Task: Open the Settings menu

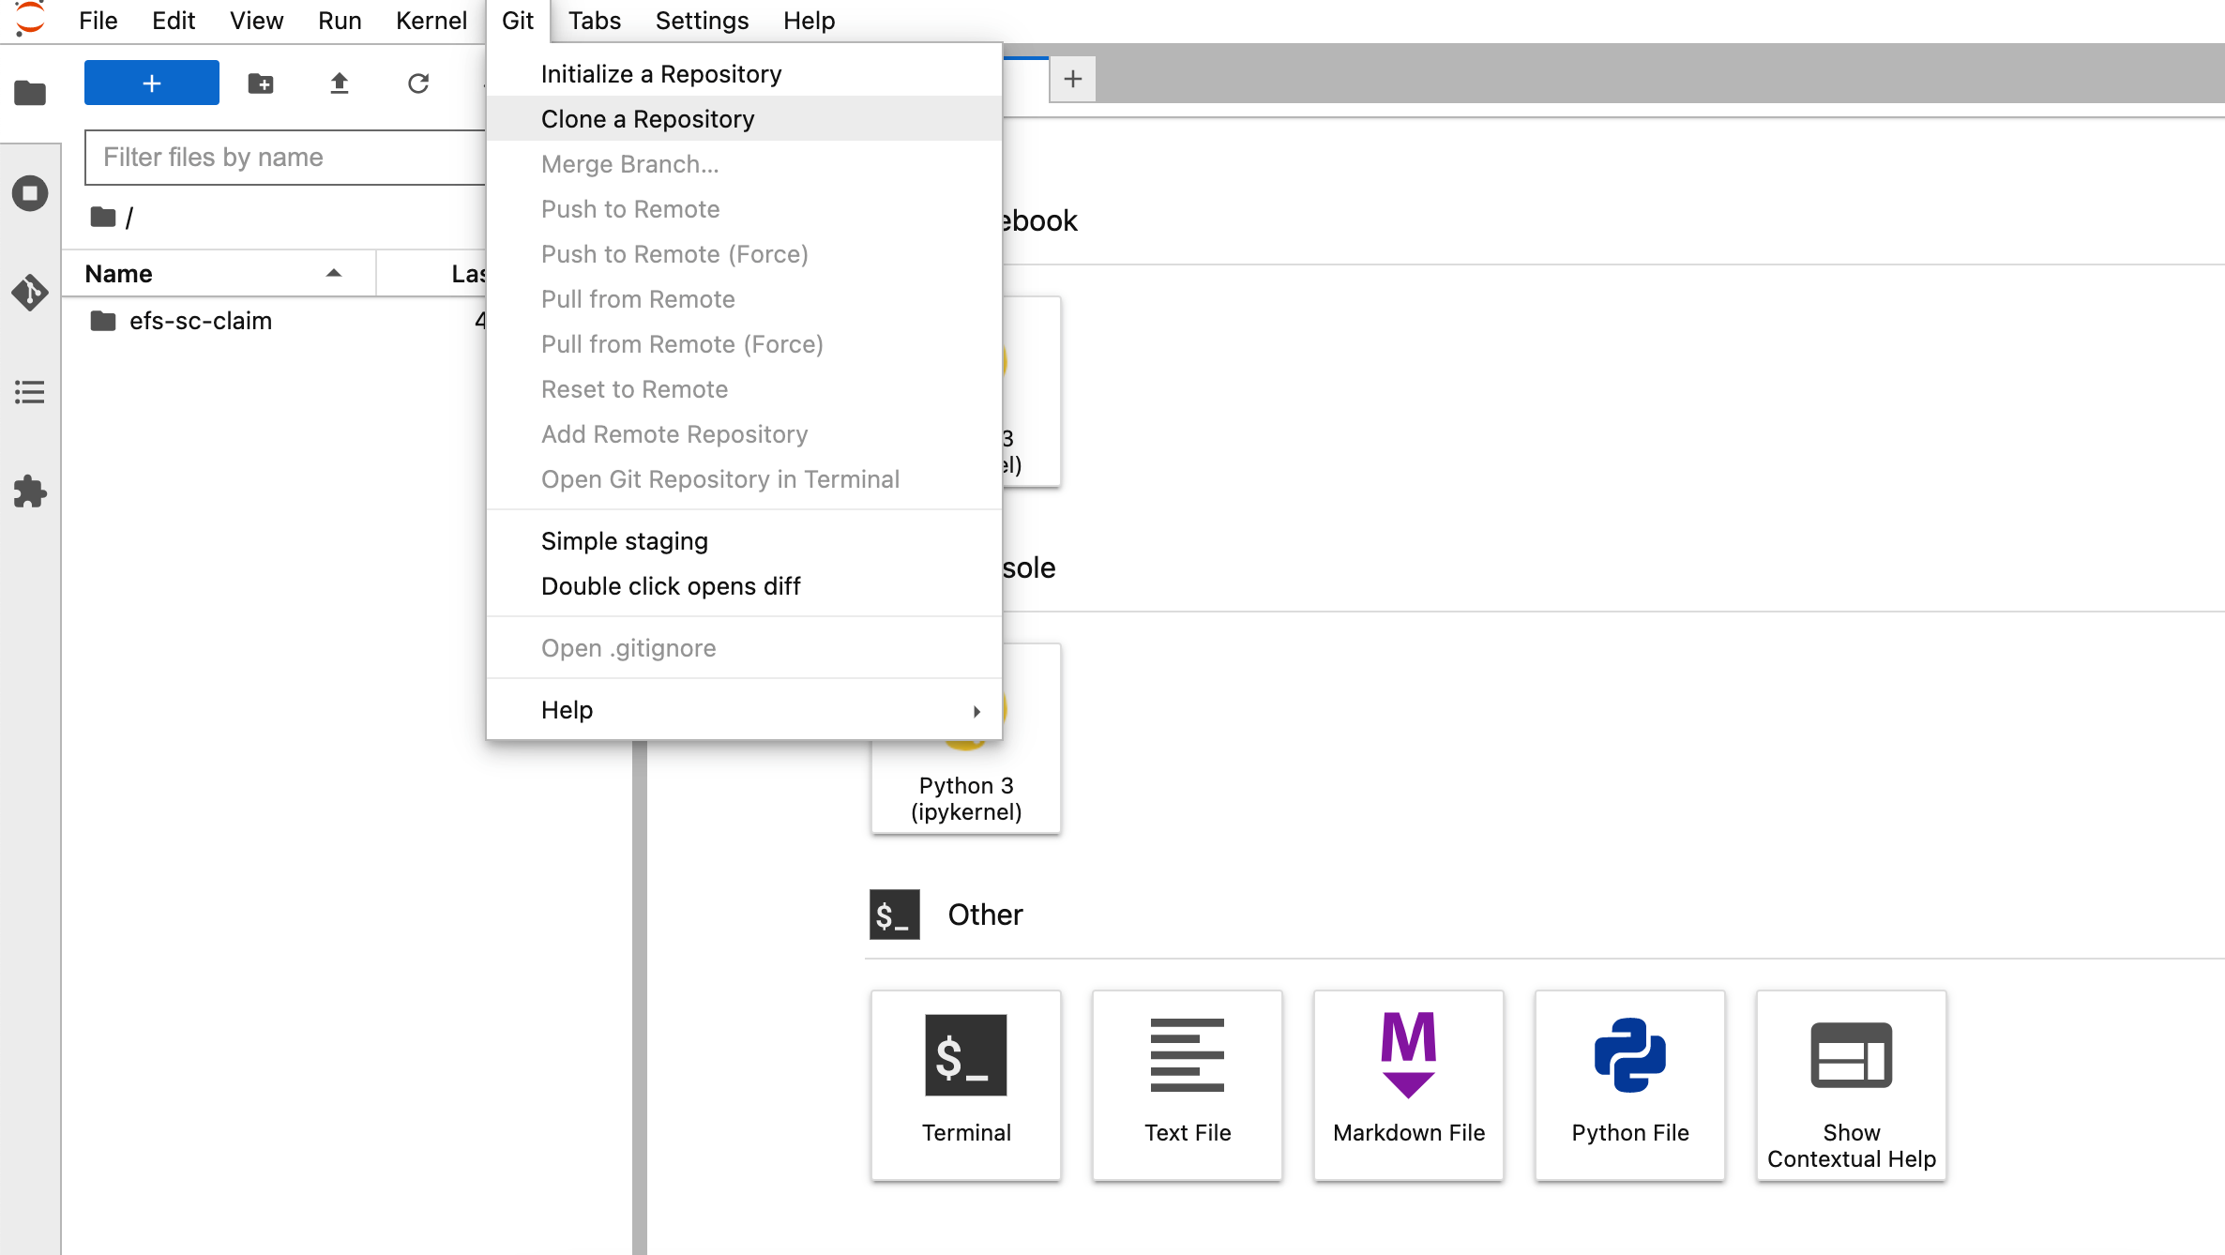Action: [702, 21]
